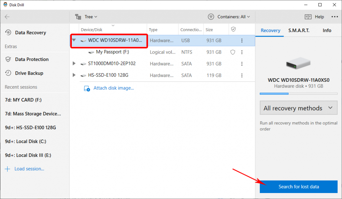Click the Help book icon
Screen dimensions: 342x199
(308, 17)
